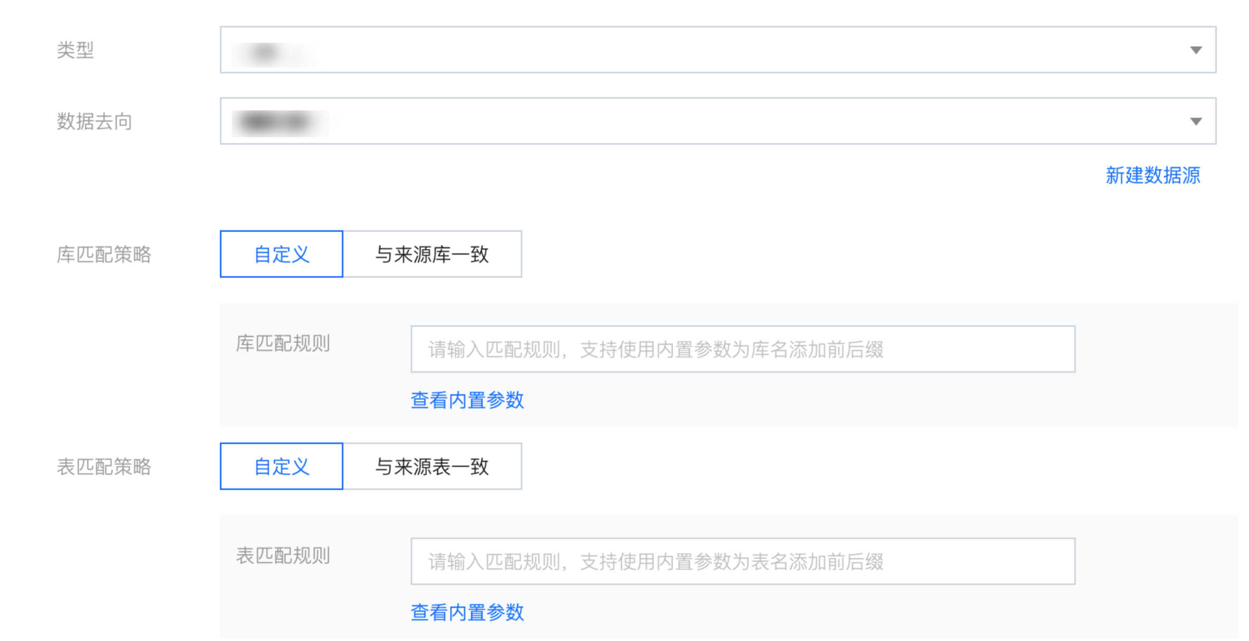Click the 类型 field label

pos(75,50)
